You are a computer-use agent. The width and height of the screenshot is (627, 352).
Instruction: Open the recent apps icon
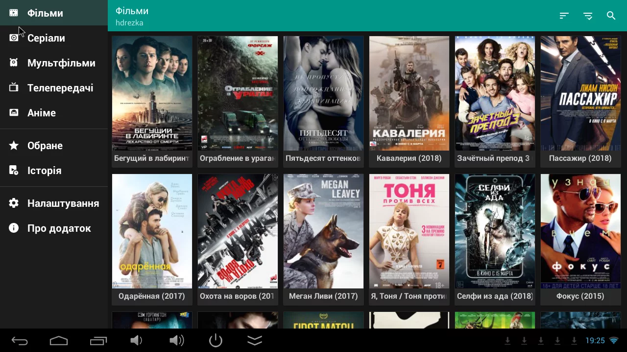point(98,341)
